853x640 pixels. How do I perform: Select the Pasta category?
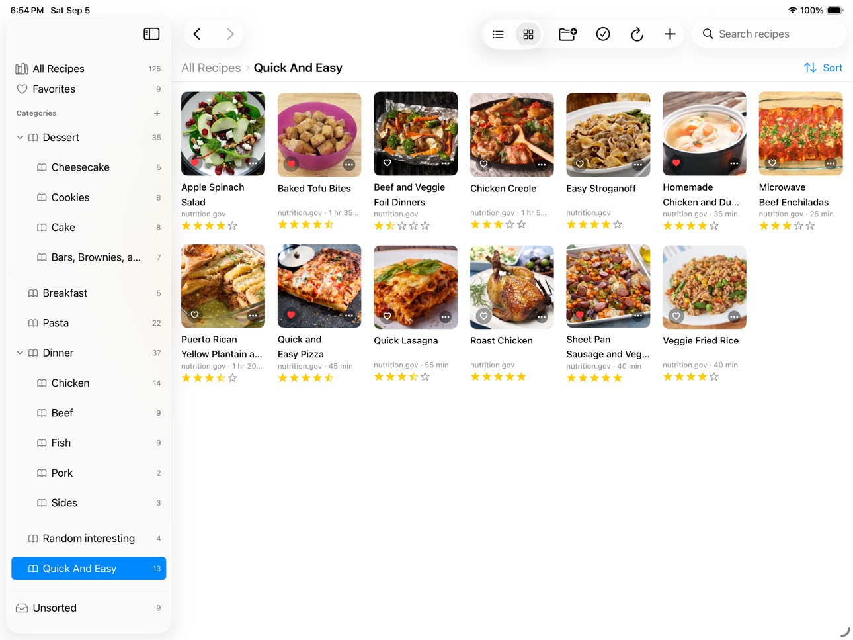pyautogui.click(x=89, y=323)
